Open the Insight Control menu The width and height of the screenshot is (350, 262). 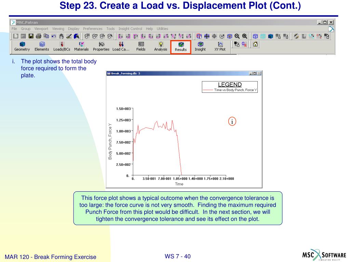[x=130, y=29]
